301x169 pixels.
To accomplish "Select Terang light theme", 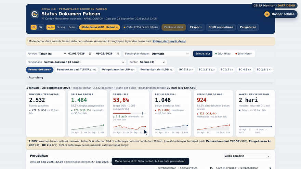I will 61,27.
